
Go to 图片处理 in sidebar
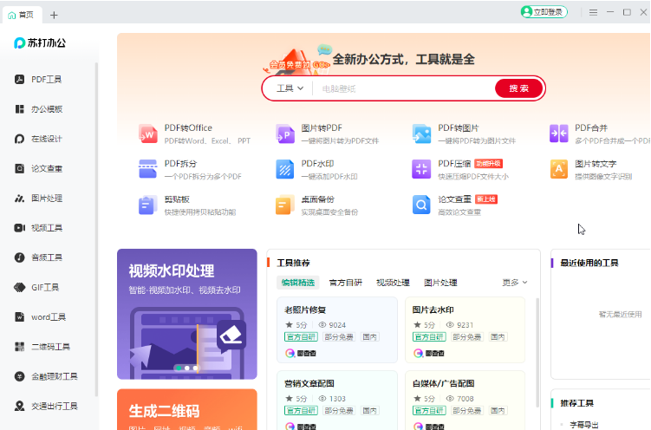pyautogui.click(x=38, y=199)
